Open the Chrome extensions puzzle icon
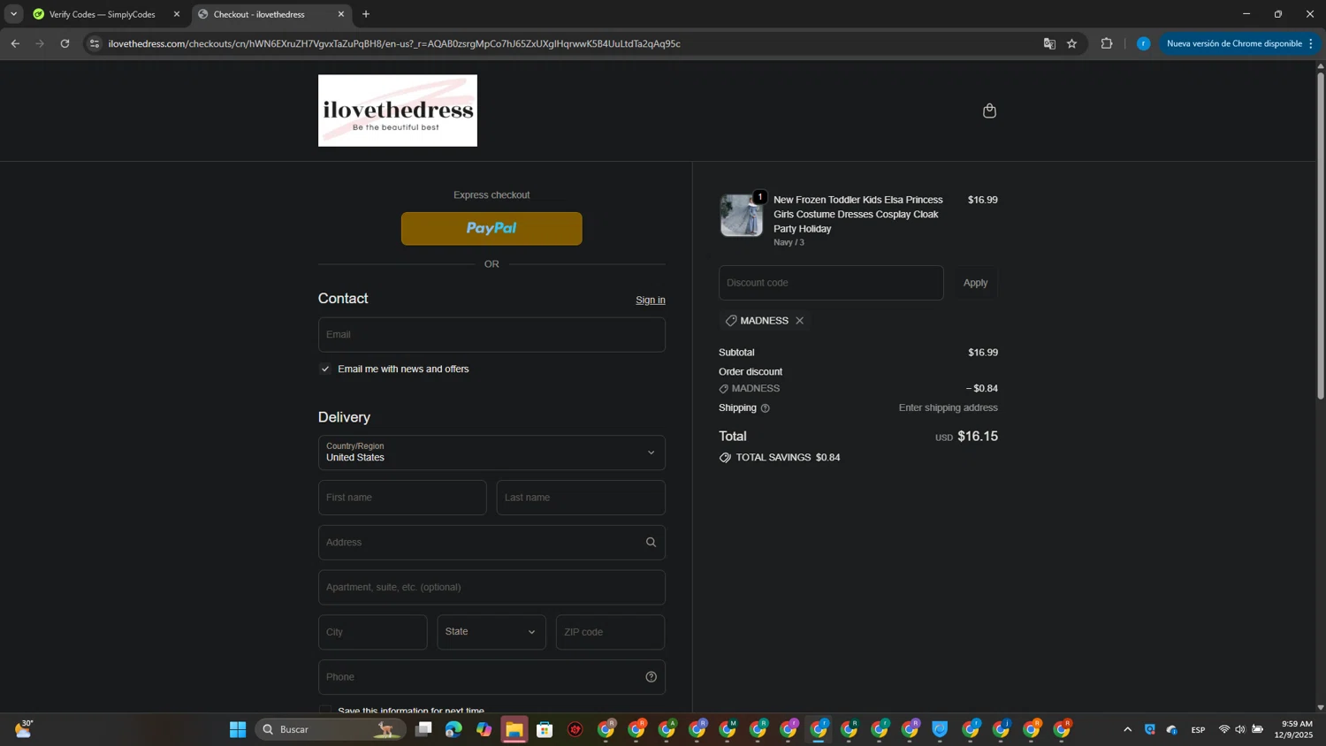1326x746 pixels. (1106, 43)
